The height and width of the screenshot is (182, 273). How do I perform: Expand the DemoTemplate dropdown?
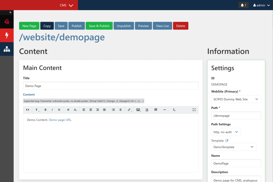pos(234,147)
